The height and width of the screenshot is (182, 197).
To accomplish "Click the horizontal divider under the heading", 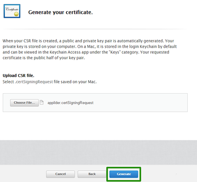I will click(x=95, y=29).
